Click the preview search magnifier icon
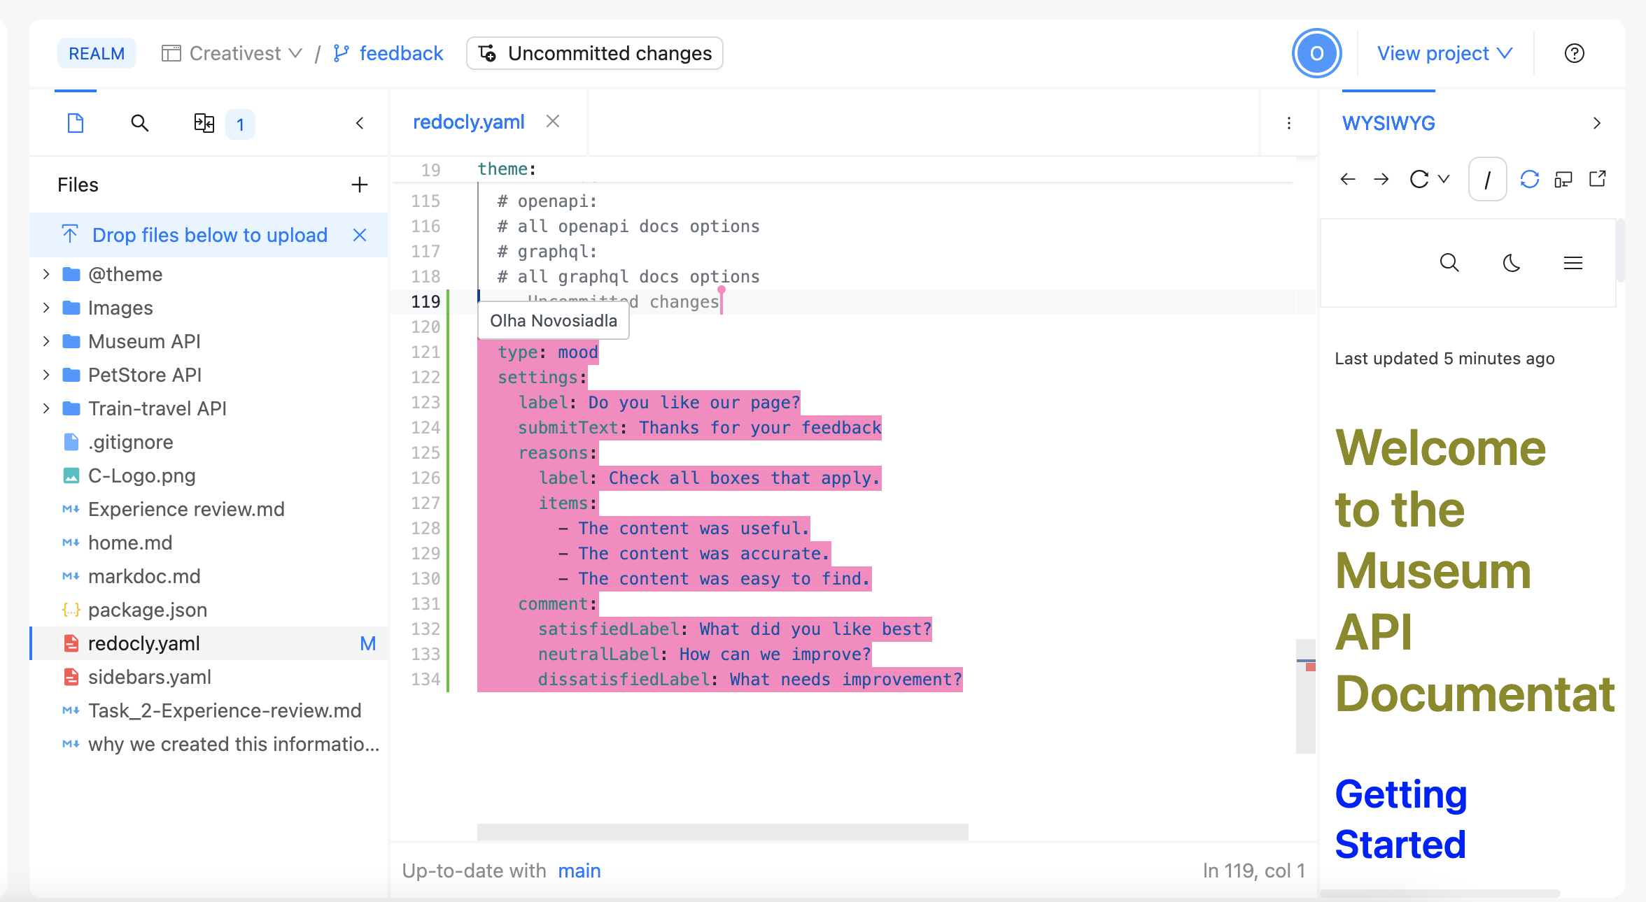1646x902 pixels. (1449, 263)
